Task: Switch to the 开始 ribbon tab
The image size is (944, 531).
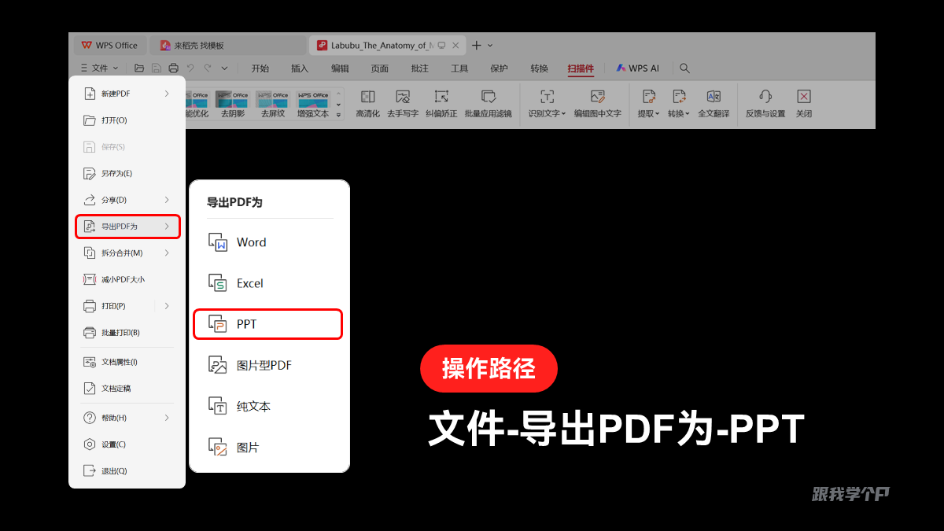Action: pyautogui.click(x=260, y=68)
